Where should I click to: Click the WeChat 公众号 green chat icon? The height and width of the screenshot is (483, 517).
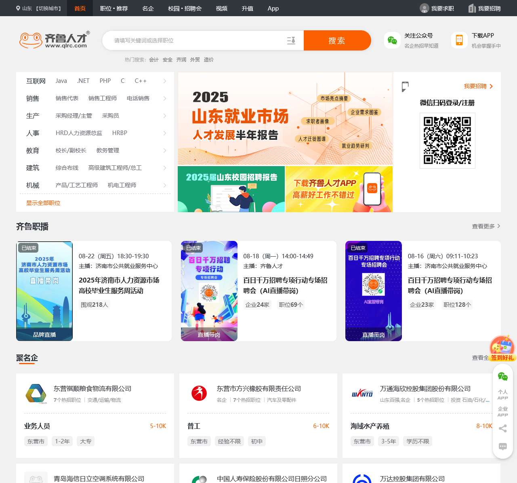click(x=391, y=40)
